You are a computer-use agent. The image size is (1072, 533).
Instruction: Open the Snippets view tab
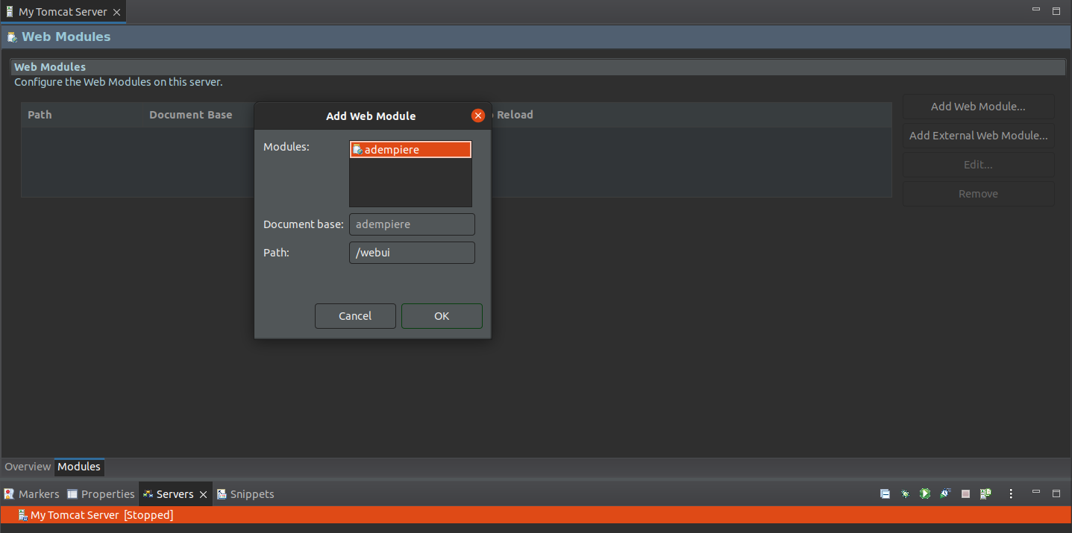tap(245, 494)
